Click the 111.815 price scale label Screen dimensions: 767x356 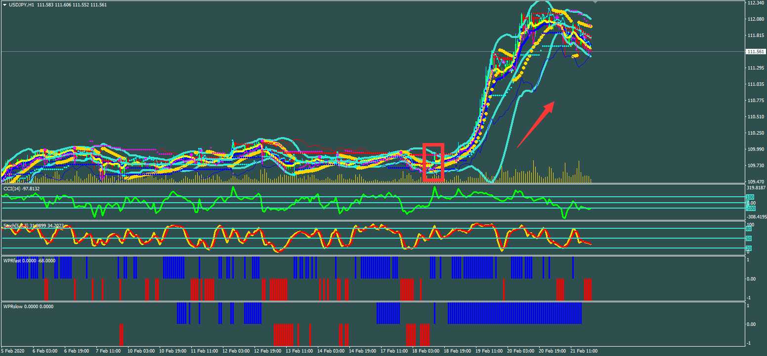(x=756, y=36)
